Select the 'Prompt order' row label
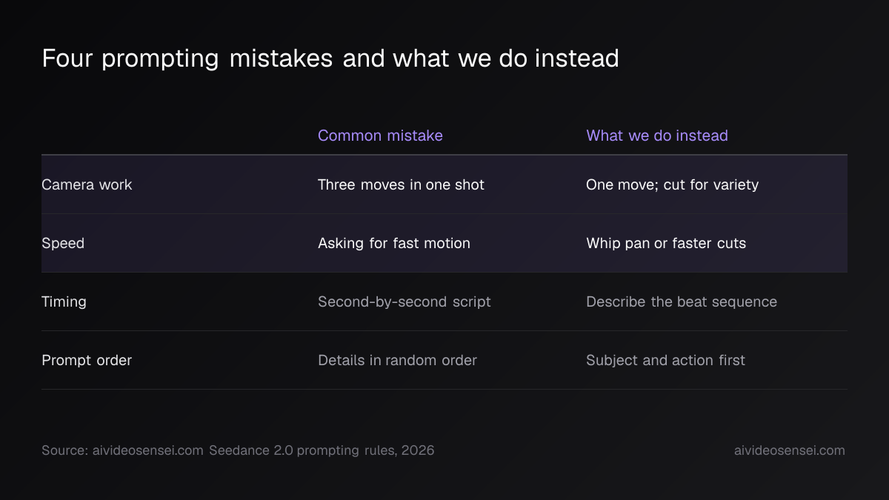 (x=87, y=360)
